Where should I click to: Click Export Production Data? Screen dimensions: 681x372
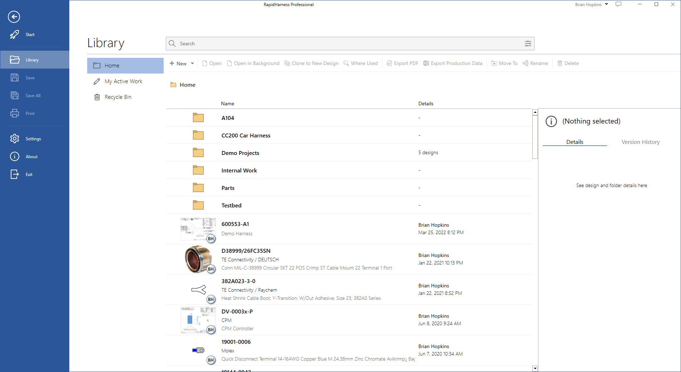(x=453, y=63)
